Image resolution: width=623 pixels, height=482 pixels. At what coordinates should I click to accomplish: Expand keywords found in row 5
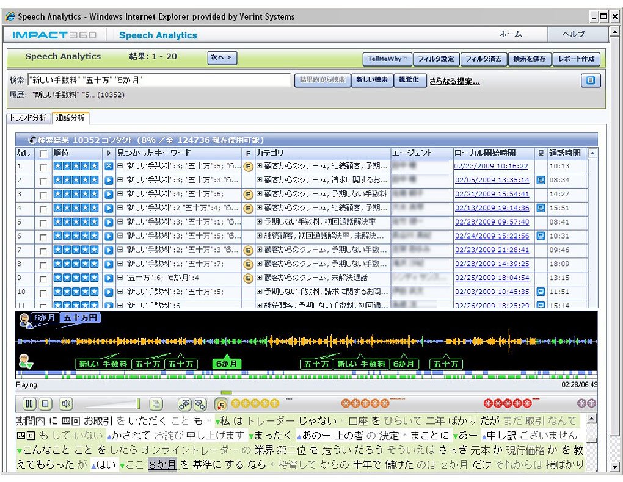pyautogui.click(x=120, y=221)
